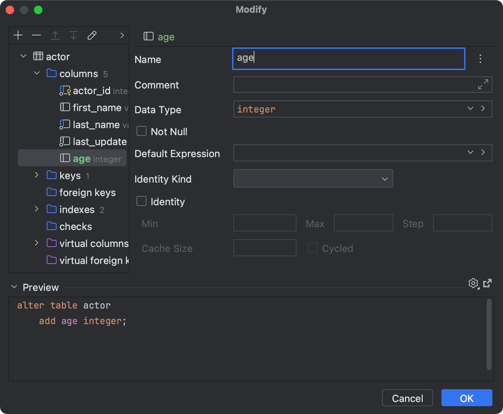The height and width of the screenshot is (414, 503).
Task: Select the pencil edit icon in the toolbar
Action: click(92, 35)
